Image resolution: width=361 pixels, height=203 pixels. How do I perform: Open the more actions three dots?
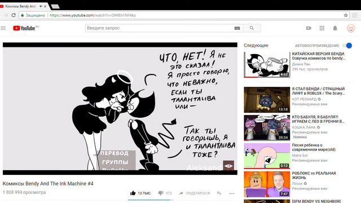232,193
